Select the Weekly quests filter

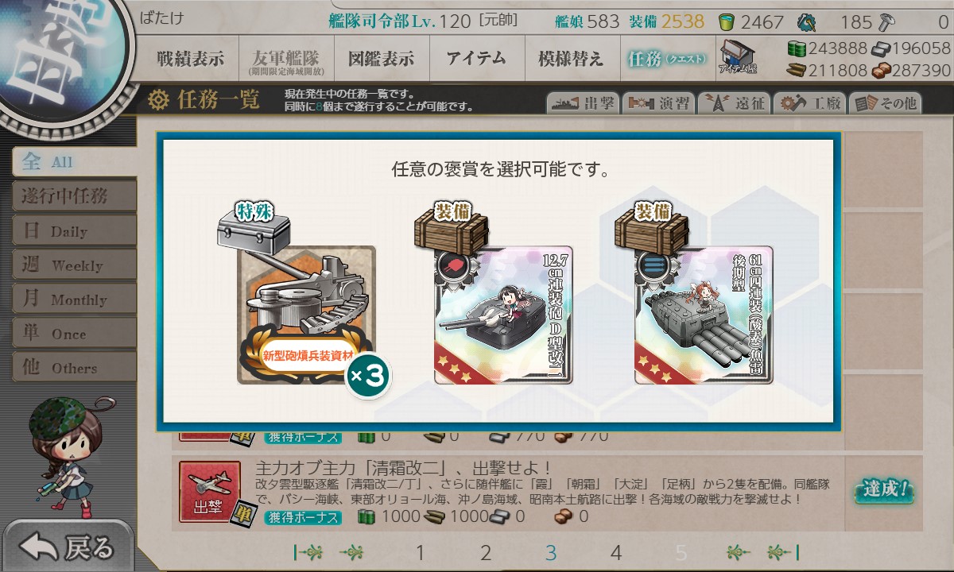coord(73,265)
